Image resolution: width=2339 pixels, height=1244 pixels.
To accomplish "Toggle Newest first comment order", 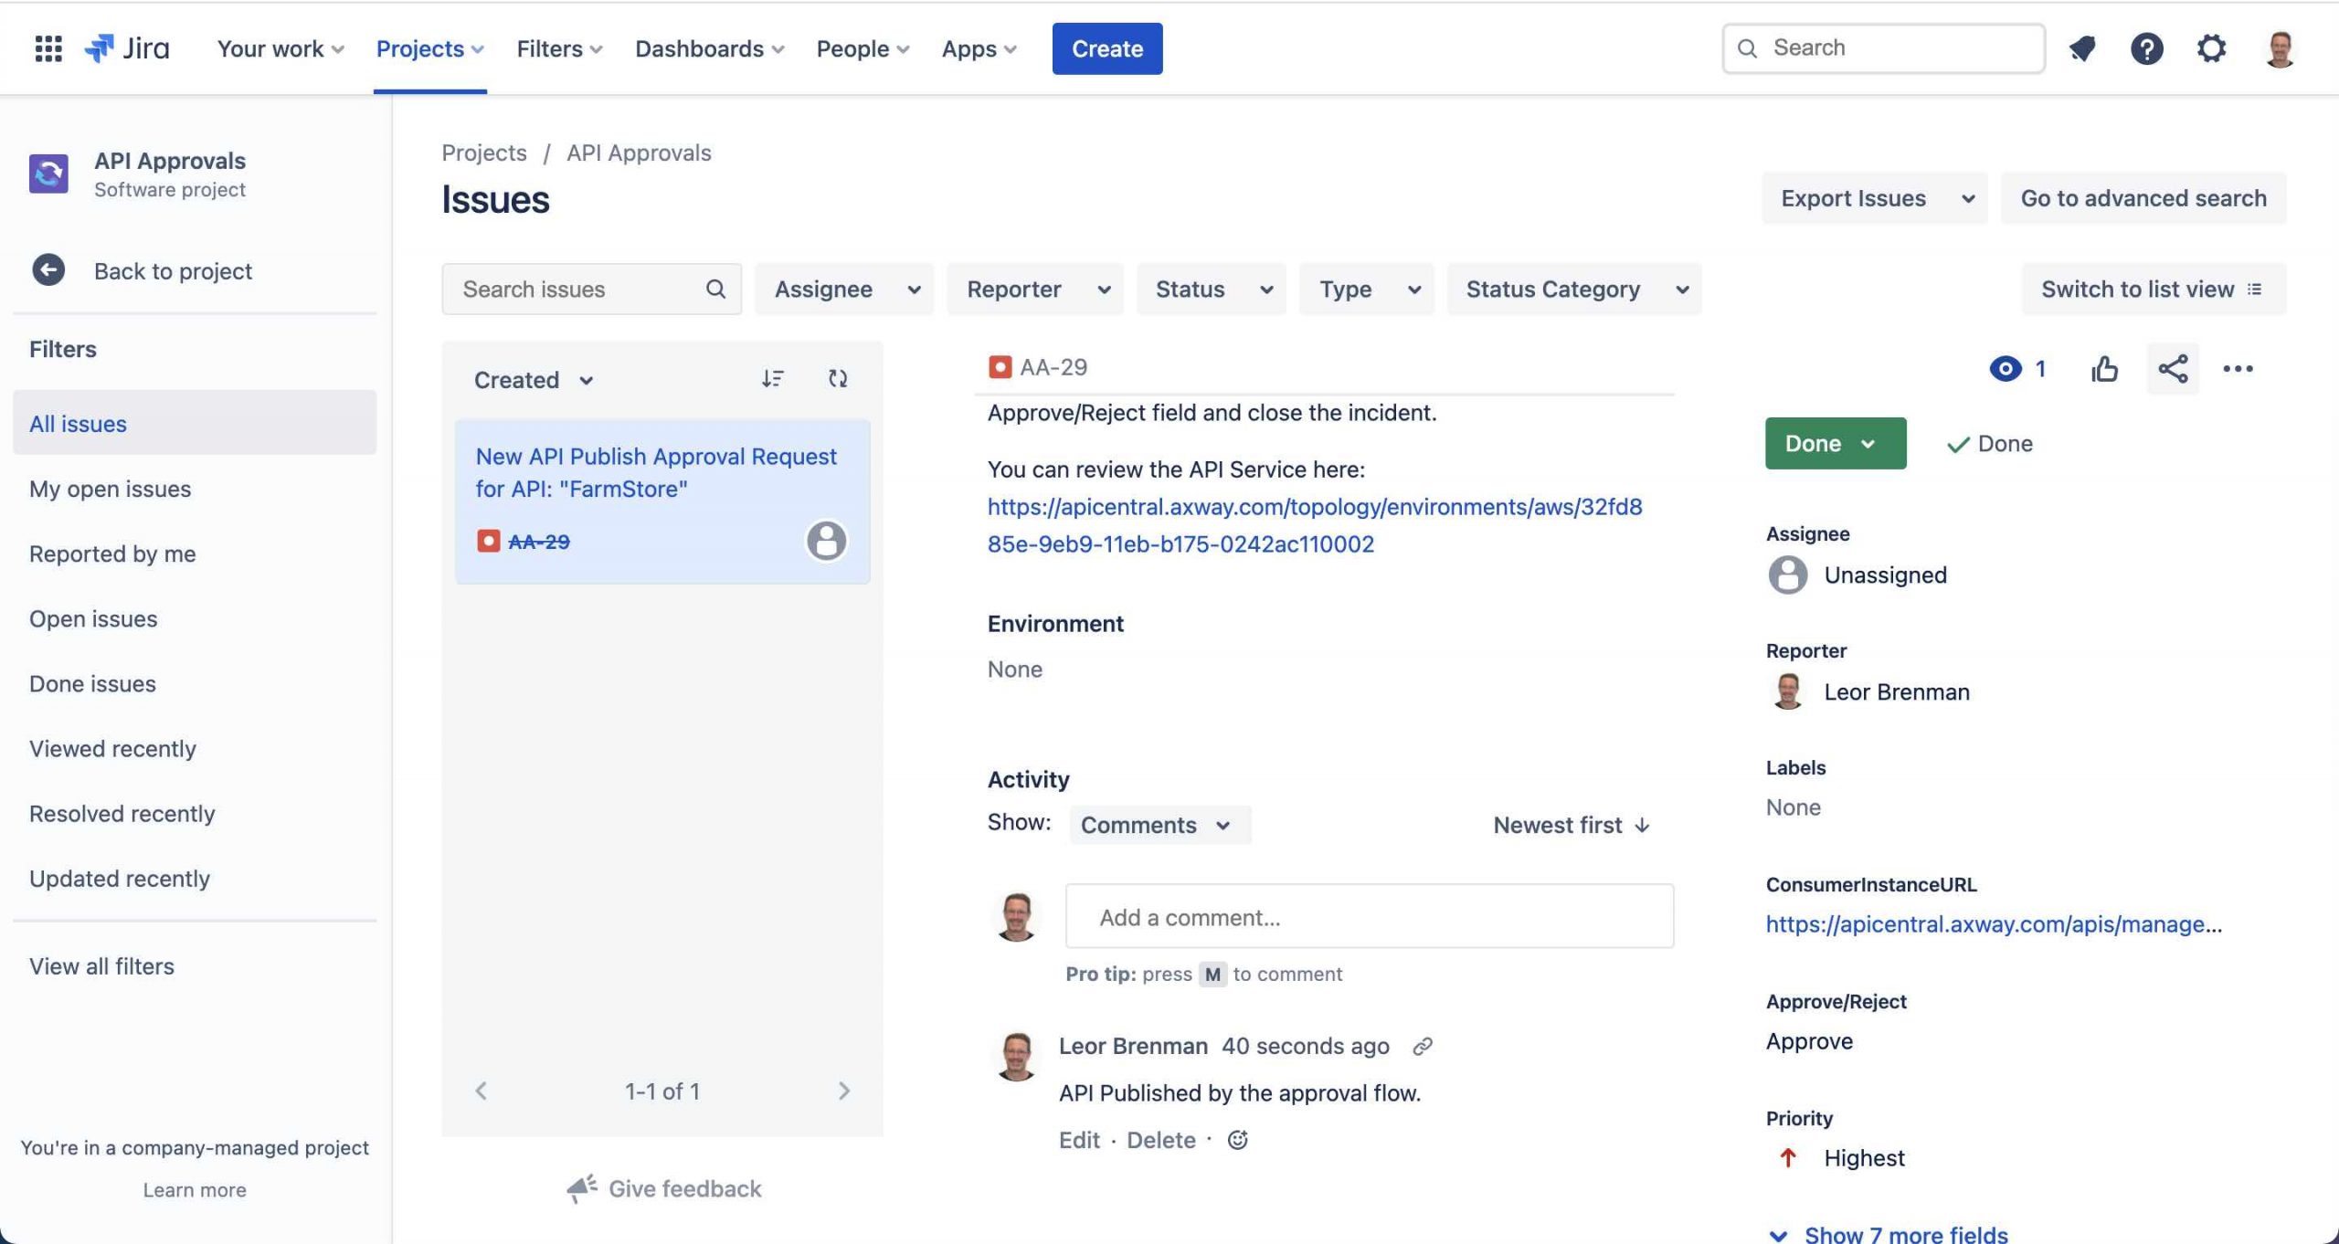I will [x=1572, y=825].
